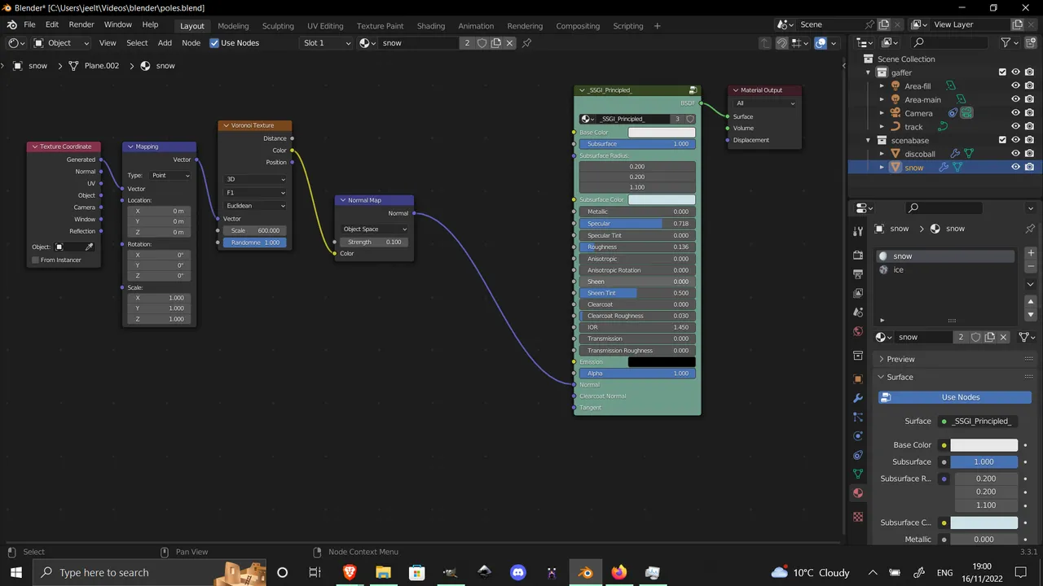1043x586 pixels.
Task: Open the Object Constraints properties tab
Action: [x=858, y=455]
